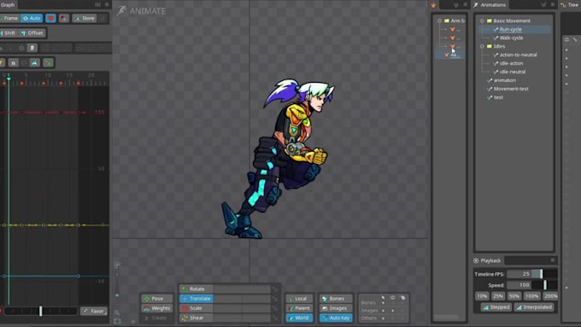The width and height of the screenshot is (581, 327).
Task: Click the Rotate value input field
Action: pyautogui.click(x=242, y=289)
